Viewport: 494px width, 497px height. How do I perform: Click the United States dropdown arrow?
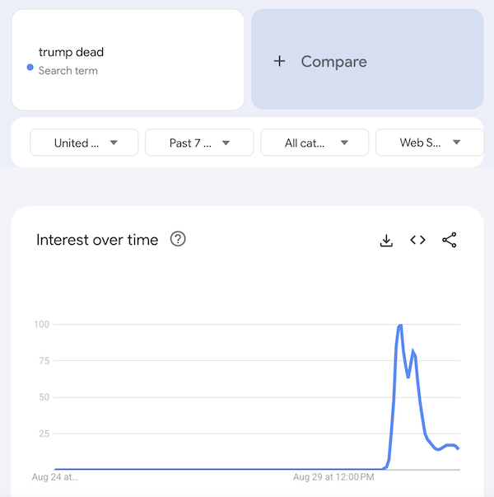[x=114, y=143]
